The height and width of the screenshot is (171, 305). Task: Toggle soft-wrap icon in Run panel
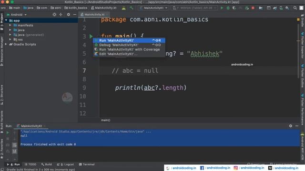(14, 145)
